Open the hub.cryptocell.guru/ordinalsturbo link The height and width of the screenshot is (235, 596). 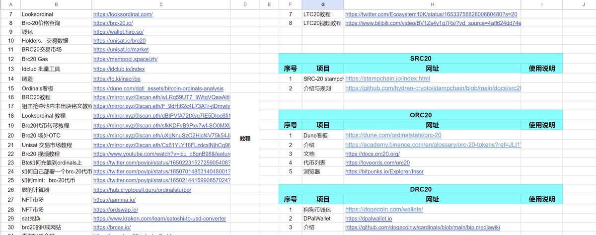pos(142,190)
